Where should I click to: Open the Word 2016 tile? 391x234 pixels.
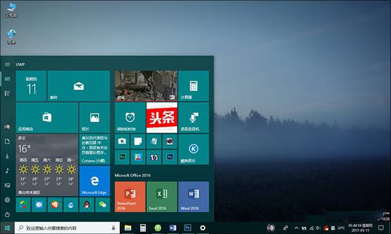coord(194,197)
